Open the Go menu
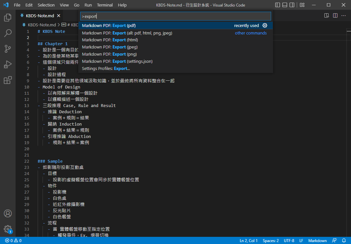The image size is (351, 244). point(77,5)
